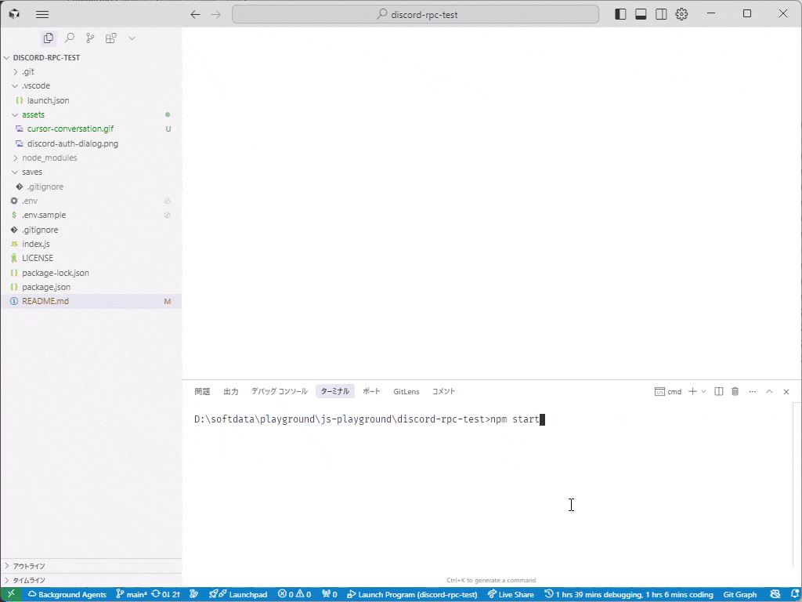The width and height of the screenshot is (802, 602).
Task: Switch to the 出力 panel tab
Action: pos(231,391)
